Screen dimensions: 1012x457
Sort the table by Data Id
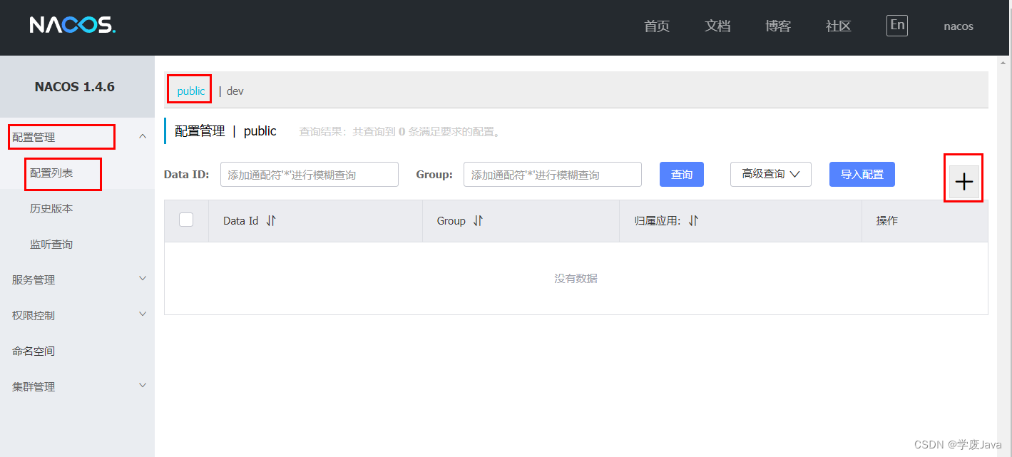(270, 220)
